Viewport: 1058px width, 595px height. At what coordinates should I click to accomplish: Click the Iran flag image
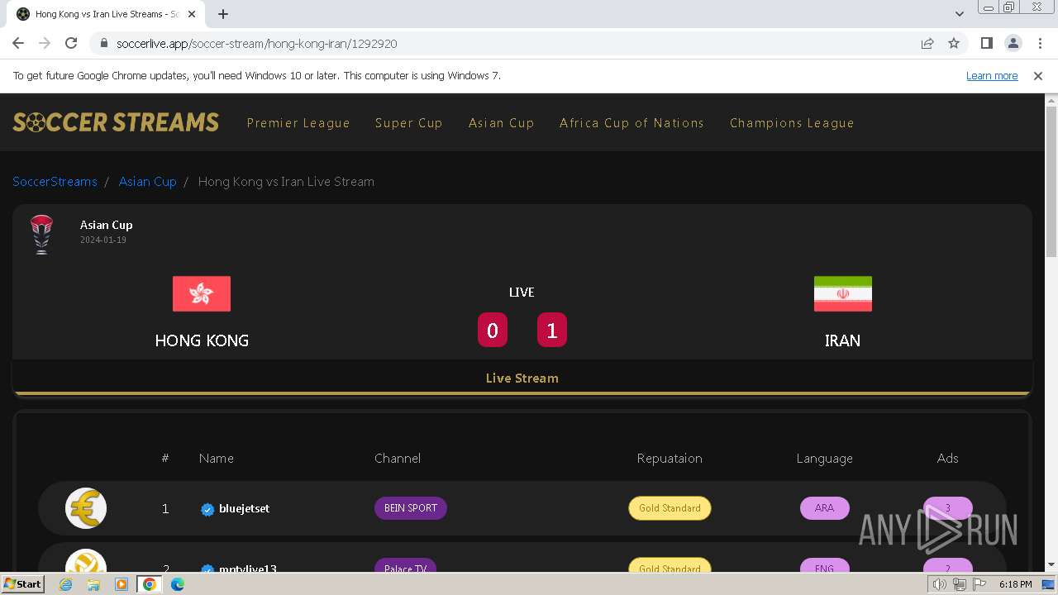coord(843,294)
